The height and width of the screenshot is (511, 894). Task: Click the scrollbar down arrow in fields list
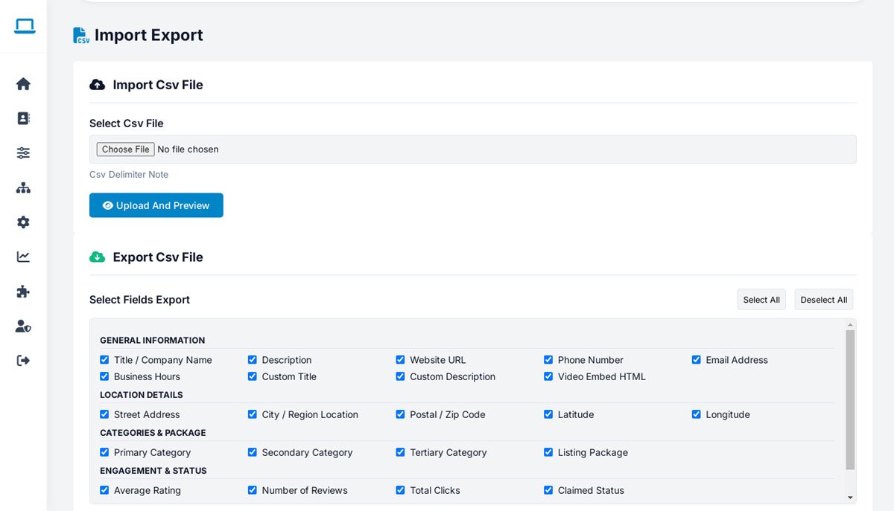850,498
